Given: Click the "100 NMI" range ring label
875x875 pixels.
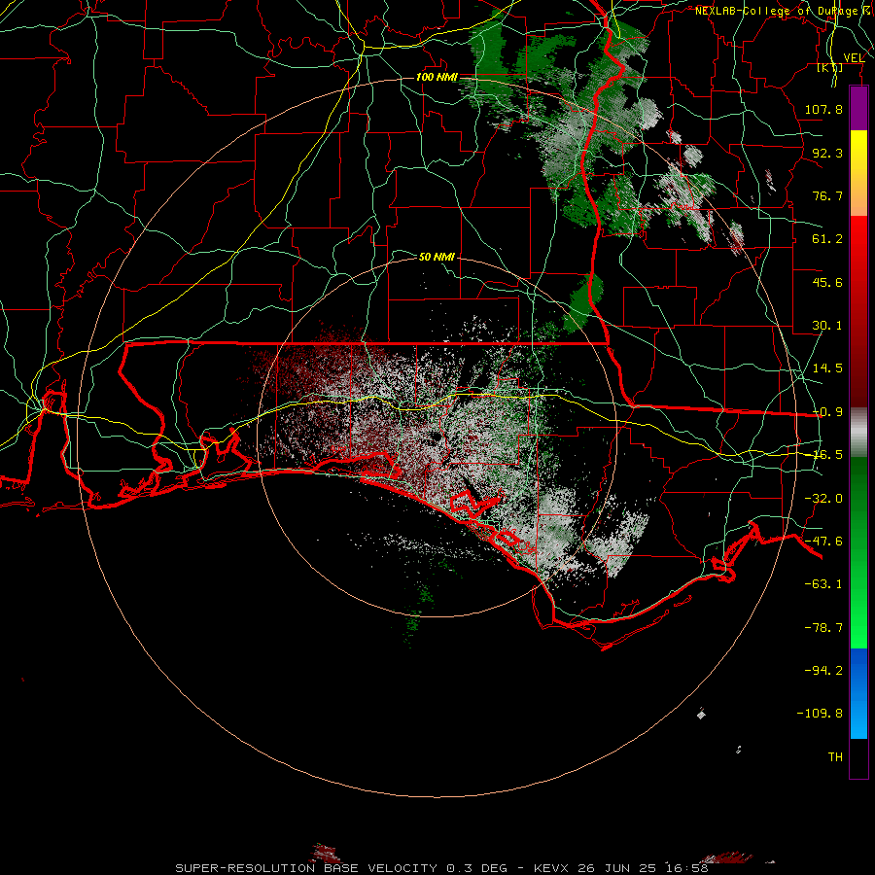Looking at the screenshot, I should (x=437, y=77).
